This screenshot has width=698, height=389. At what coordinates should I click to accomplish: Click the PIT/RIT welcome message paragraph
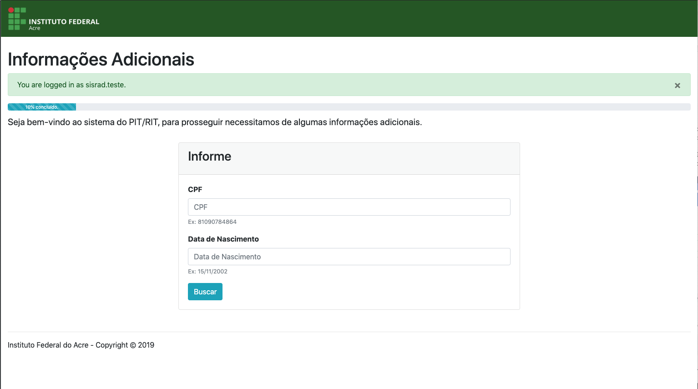coord(215,122)
